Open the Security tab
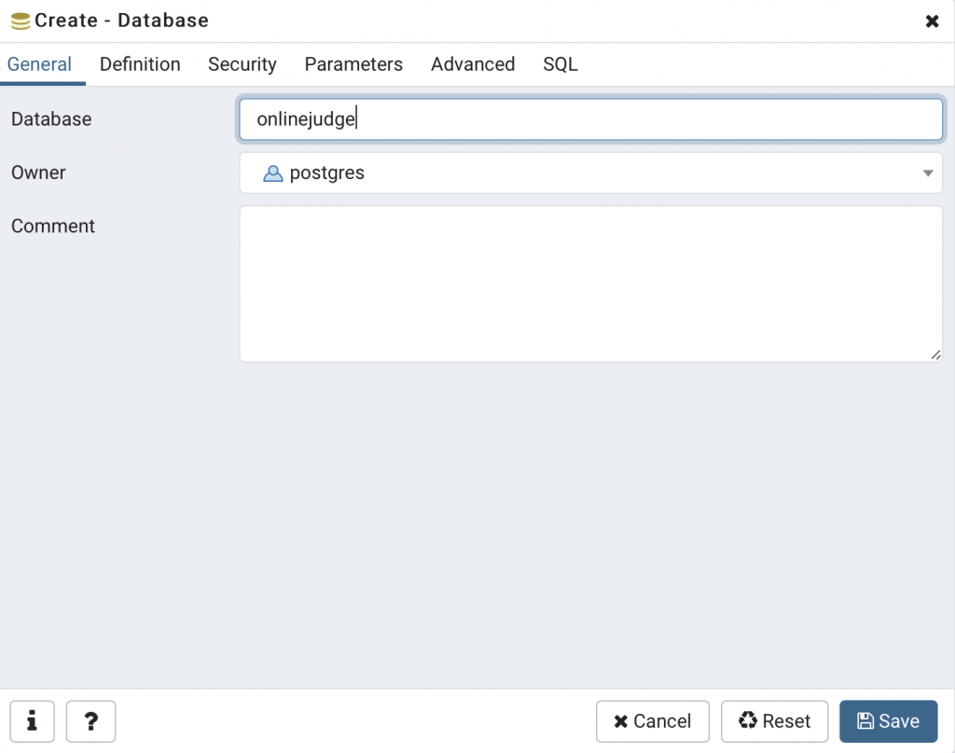955x753 pixels. coord(242,64)
